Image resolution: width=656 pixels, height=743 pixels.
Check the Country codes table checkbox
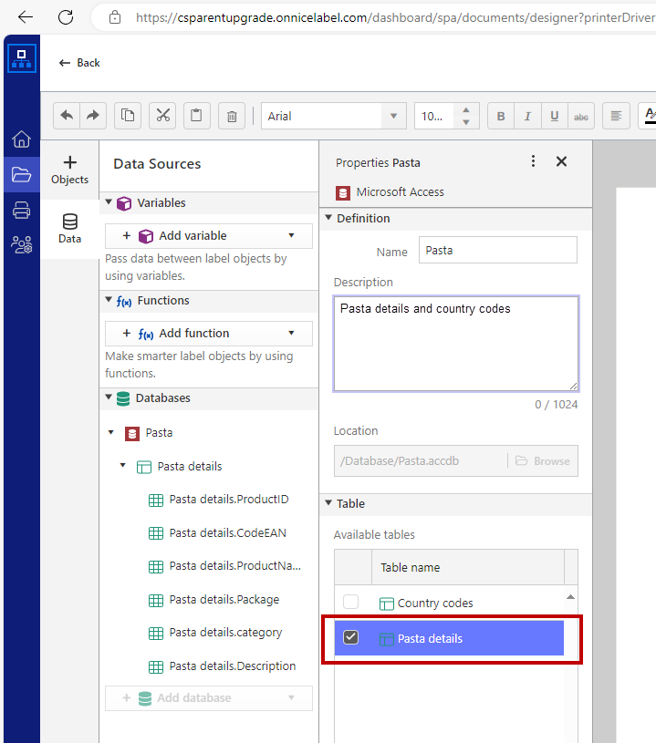[x=350, y=603]
